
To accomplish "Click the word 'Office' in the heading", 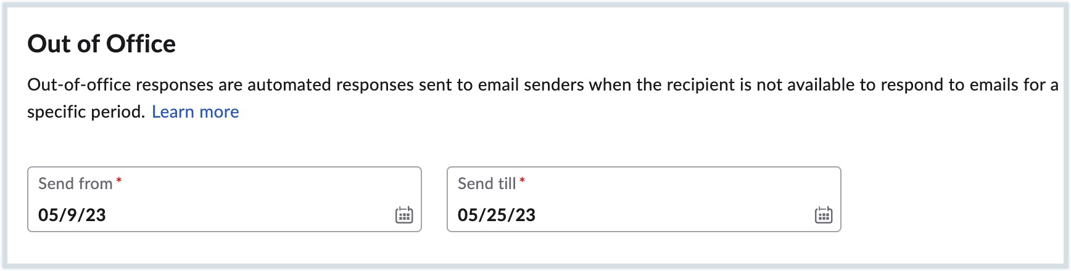I will [141, 44].
